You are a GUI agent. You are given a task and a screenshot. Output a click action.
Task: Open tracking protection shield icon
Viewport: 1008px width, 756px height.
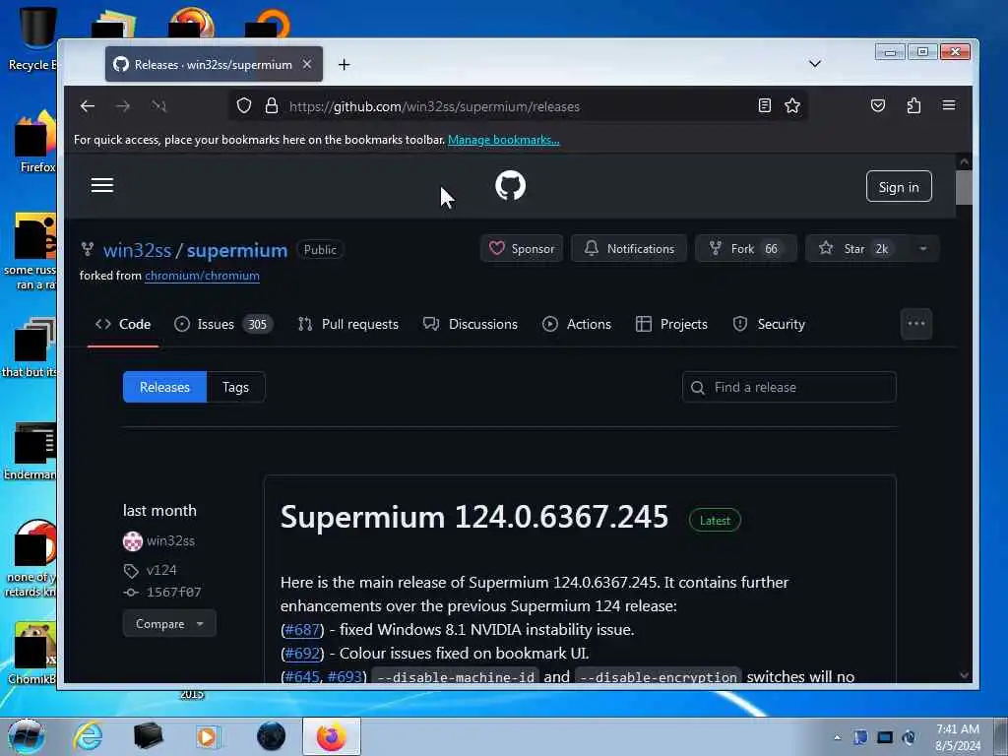coord(244,106)
